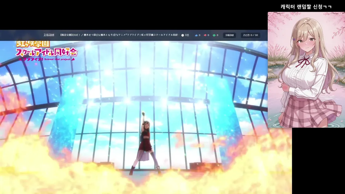Click the thumbs-up like icon
Screen dimensions: 345x194
196,35
